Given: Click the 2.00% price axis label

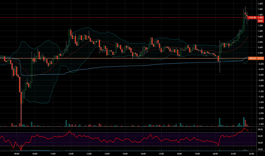Looking at the screenshot, I should [x=260, y=4].
